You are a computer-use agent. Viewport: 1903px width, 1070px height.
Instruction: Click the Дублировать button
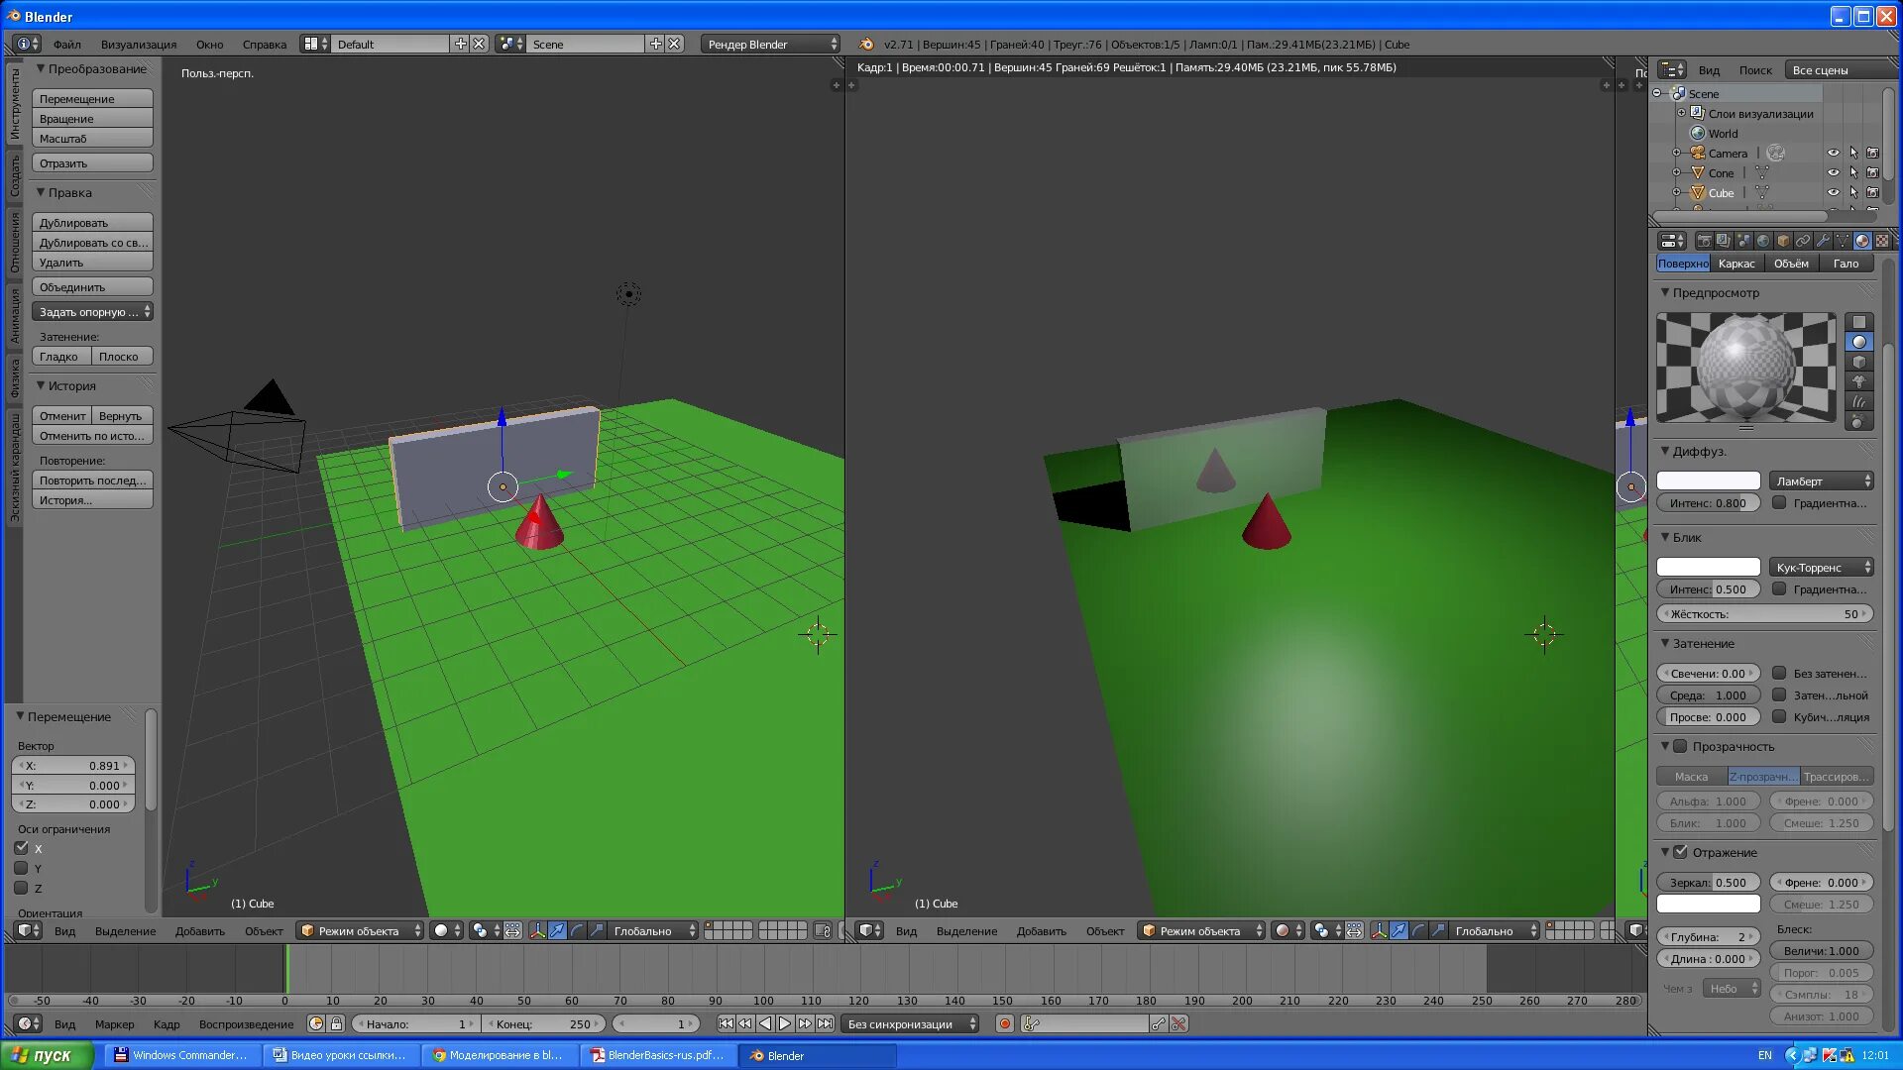(92, 222)
